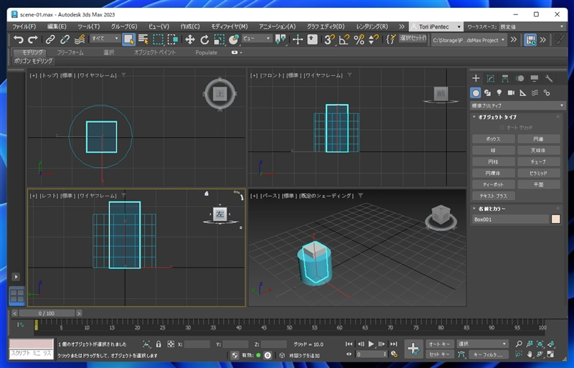Select the Cameras category icon
The image size is (574, 368).
[x=511, y=93]
